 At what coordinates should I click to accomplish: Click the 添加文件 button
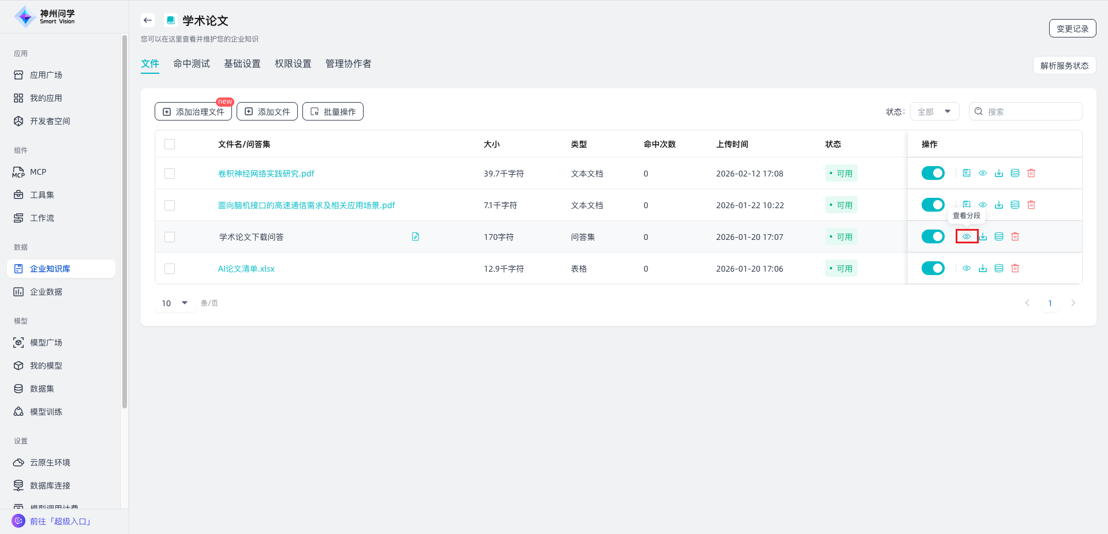[267, 111]
